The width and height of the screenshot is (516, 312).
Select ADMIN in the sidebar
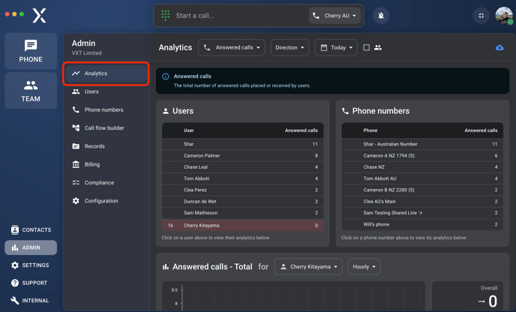tap(31, 247)
